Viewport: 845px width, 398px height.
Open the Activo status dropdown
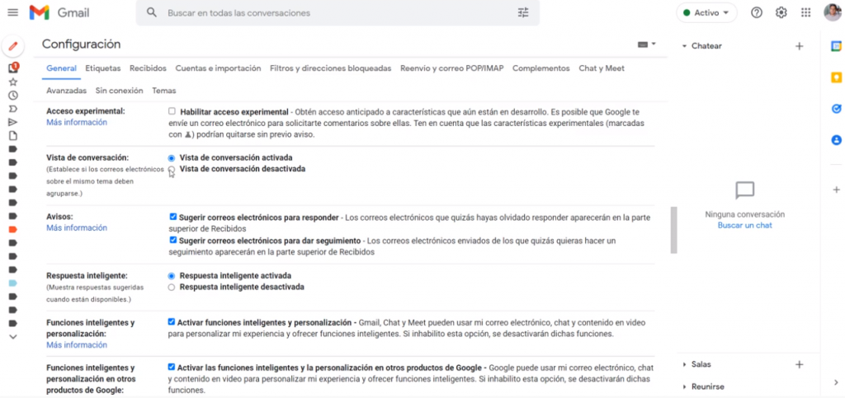(x=706, y=13)
